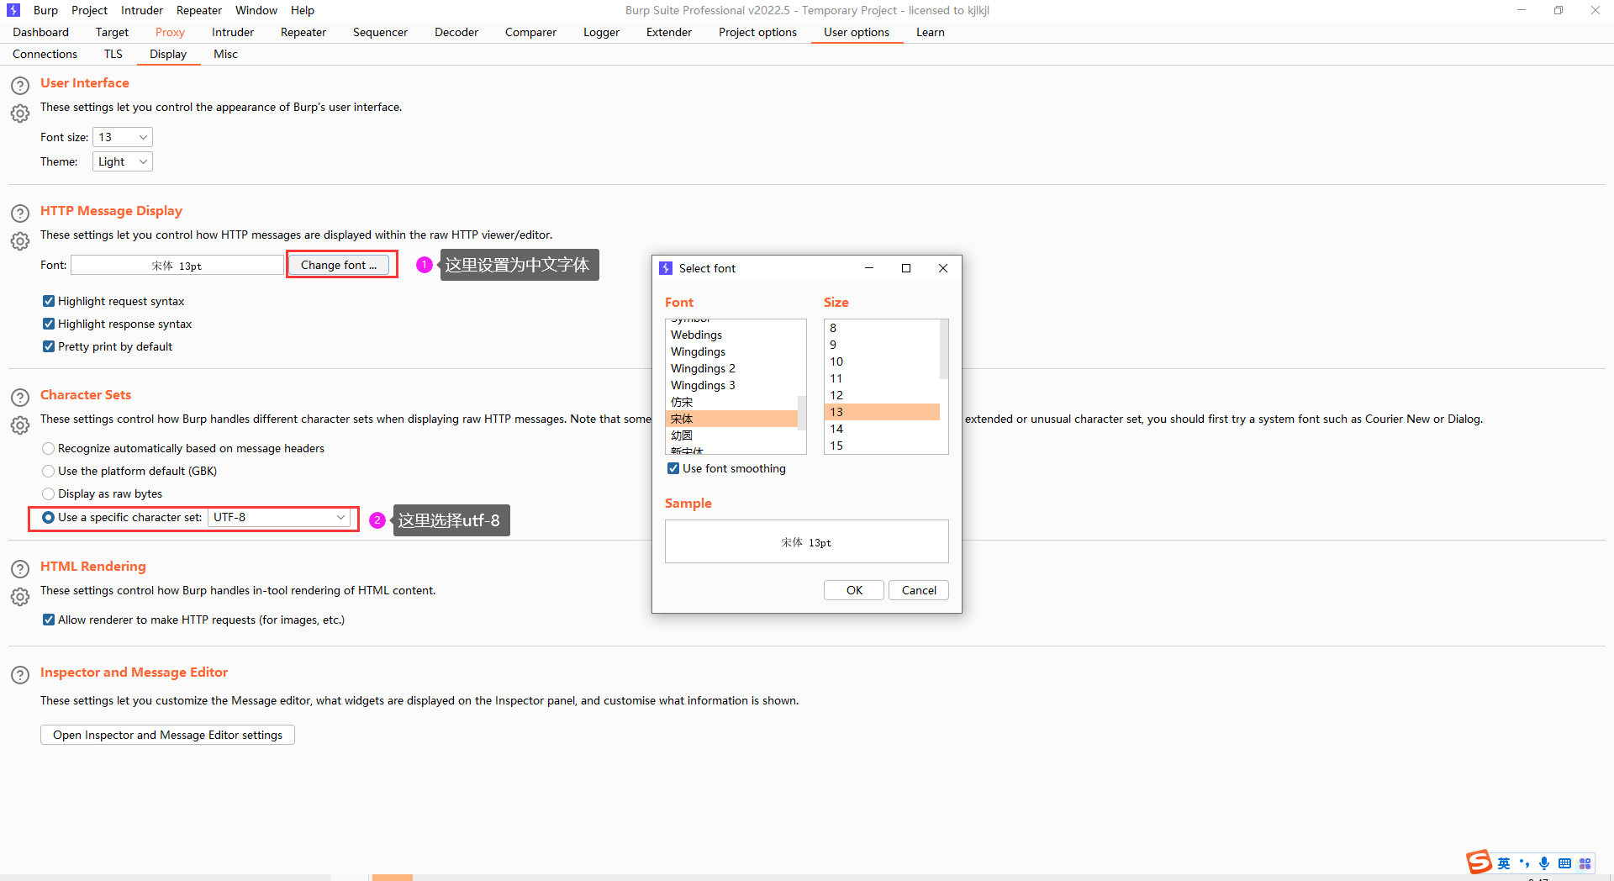Open help for the User Interface section

pyautogui.click(x=20, y=86)
